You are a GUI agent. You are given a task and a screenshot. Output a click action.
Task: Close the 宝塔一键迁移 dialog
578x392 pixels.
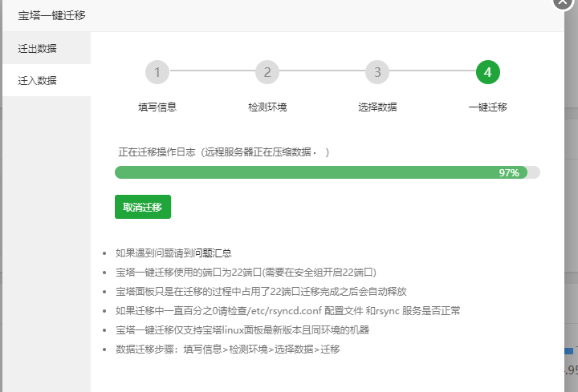click(563, 2)
